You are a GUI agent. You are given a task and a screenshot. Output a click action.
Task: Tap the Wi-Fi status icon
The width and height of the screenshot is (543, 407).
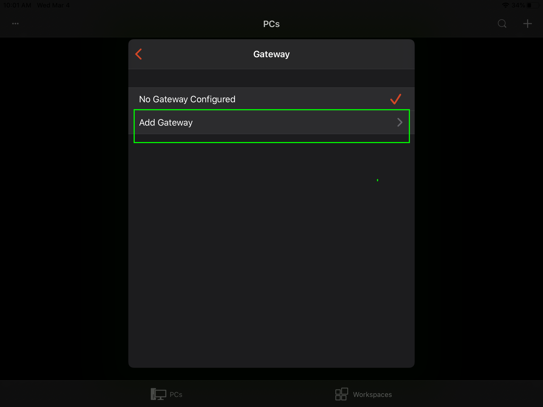(505, 5)
